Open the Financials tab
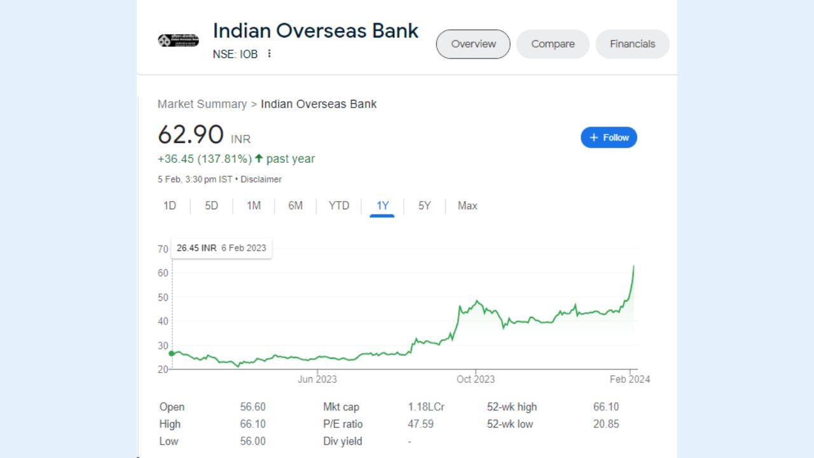 [632, 44]
